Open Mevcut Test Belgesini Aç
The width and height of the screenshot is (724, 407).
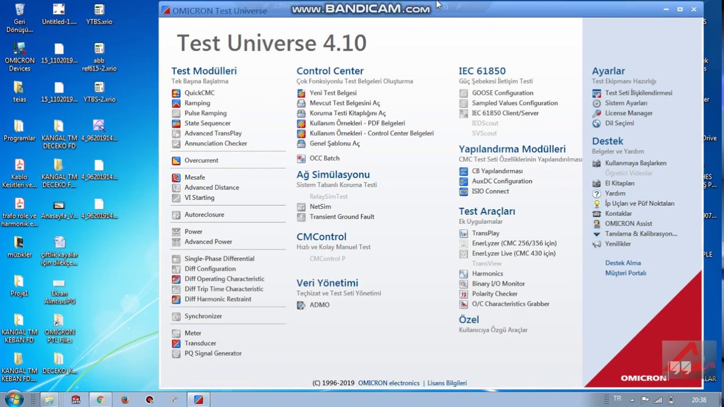[344, 103]
